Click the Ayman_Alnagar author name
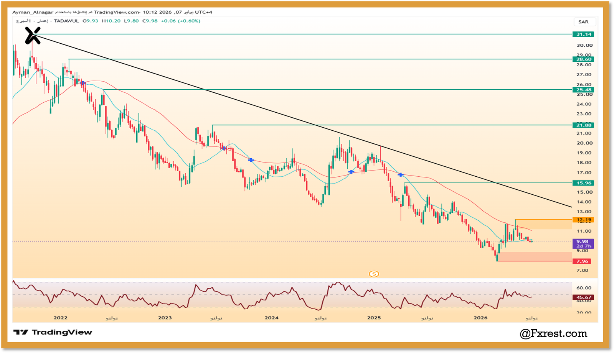Viewport: 614px width, 353px height. coord(33,12)
